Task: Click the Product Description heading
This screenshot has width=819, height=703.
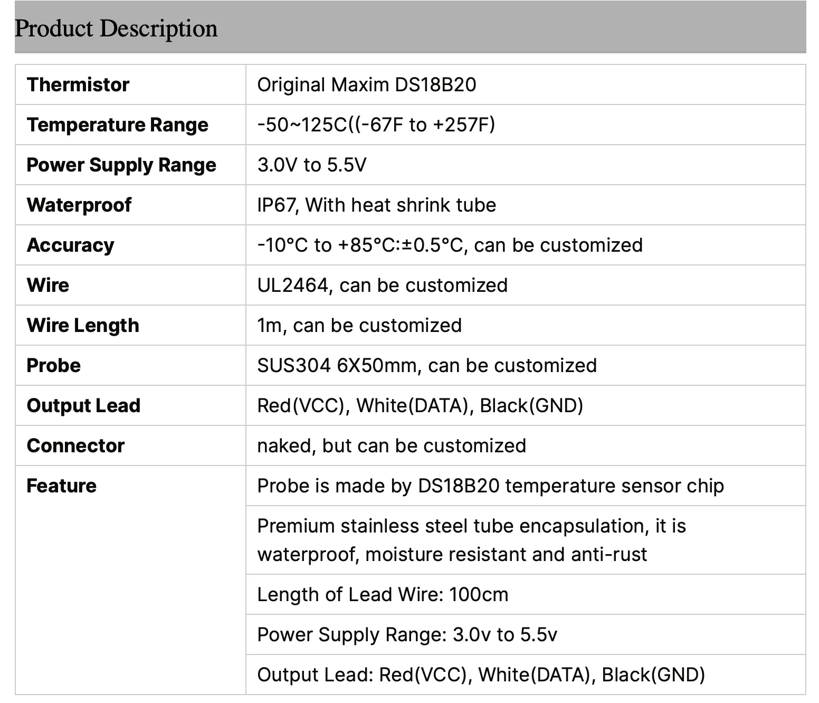Action: pyautogui.click(x=116, y=28)
